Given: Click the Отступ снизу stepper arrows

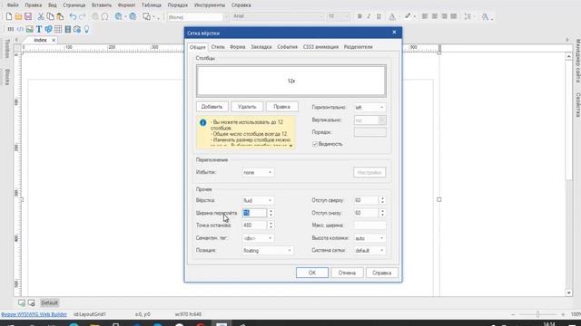Looking at the screenshot, I should click(x=382, y=213).
